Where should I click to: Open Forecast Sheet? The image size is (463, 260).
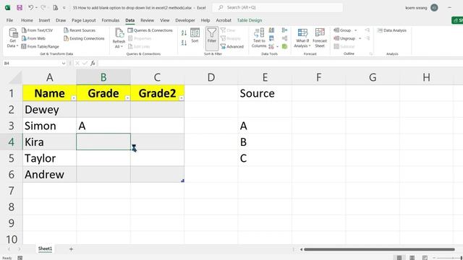[320, 38]
